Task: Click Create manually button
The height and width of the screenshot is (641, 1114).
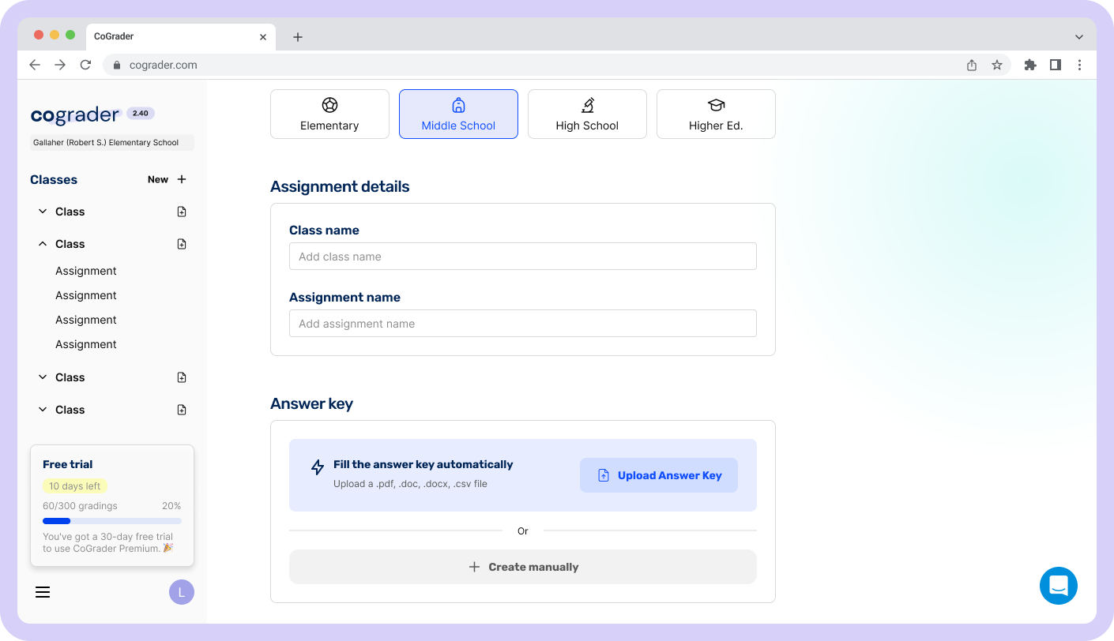Action: point(522,567)
